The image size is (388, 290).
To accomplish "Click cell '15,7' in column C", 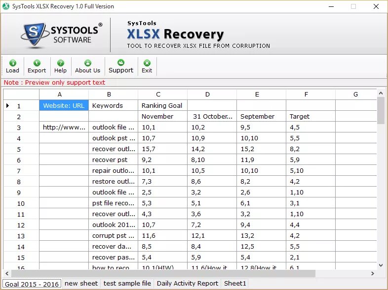I will click(x=162, y=149).
